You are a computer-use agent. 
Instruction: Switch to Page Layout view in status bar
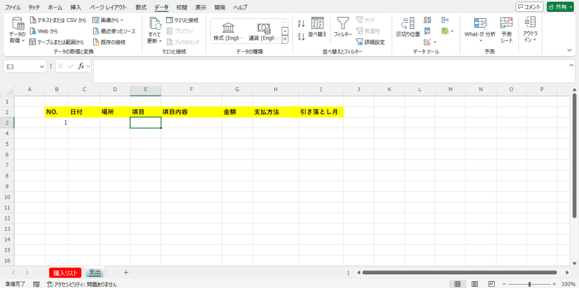(x=474, y=284)
